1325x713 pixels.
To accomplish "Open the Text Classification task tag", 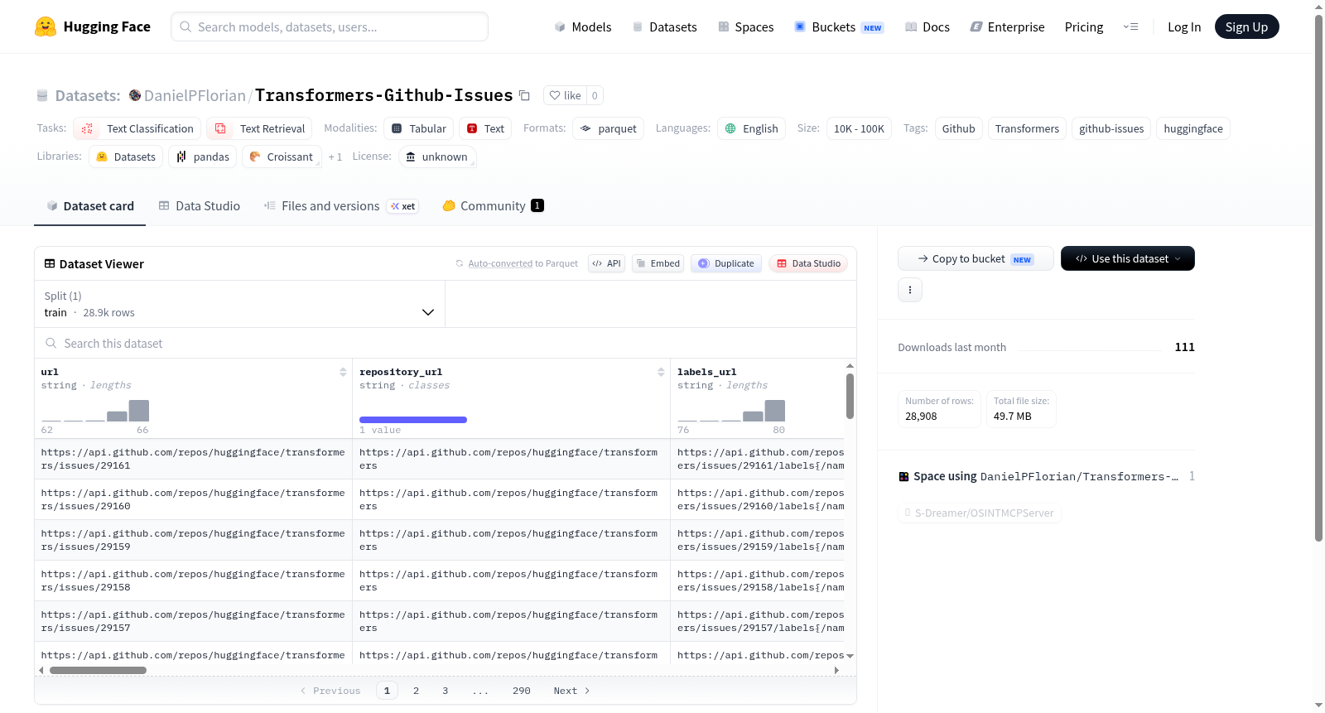I will point(137,128).
